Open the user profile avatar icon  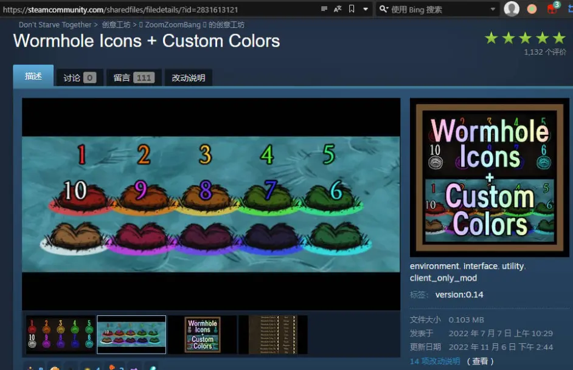coord(512,9)
